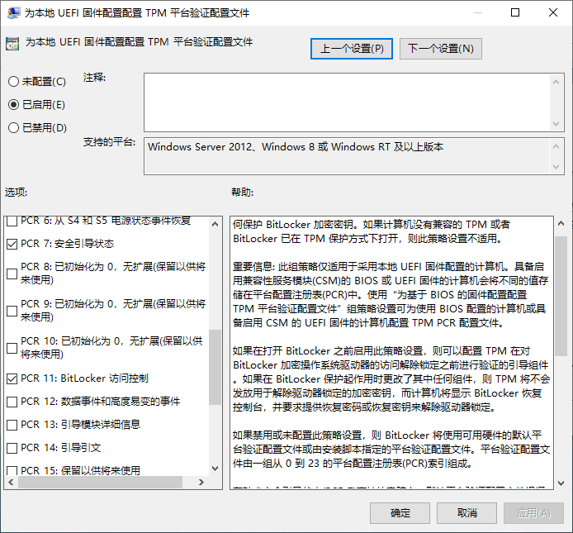This screenshot has width=573, height=533.
Task: Uncheck PCR 7 安全引导状态 checkbox
Action: (x=12, y=244)
